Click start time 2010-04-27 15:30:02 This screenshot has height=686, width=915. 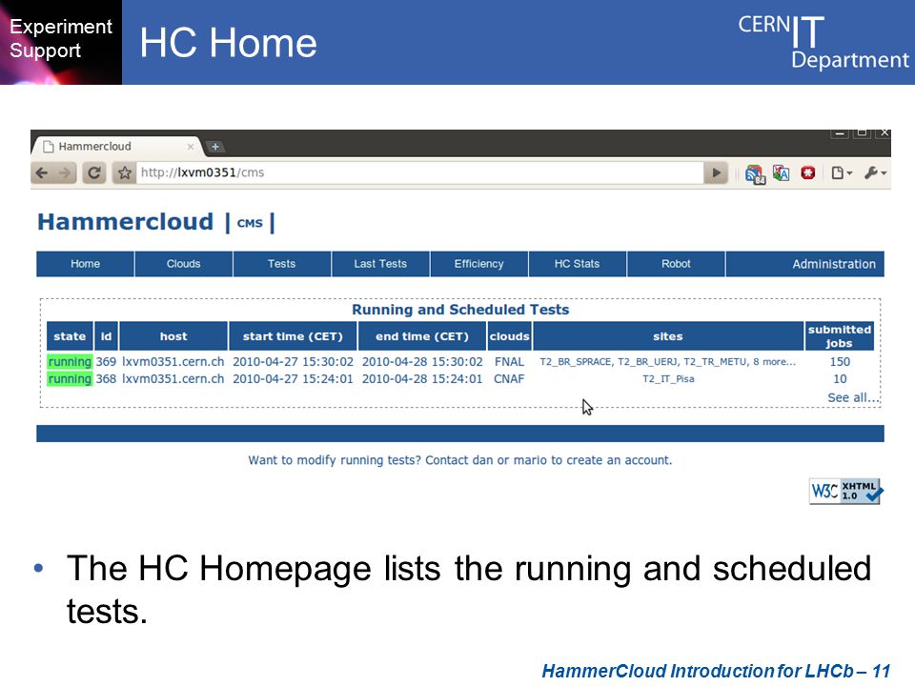293,362
